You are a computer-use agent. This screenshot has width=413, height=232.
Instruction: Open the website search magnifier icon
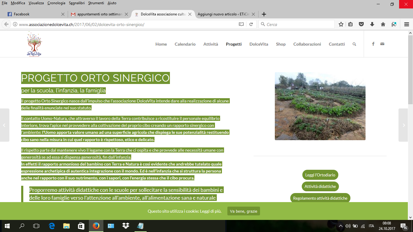point(354,44)
